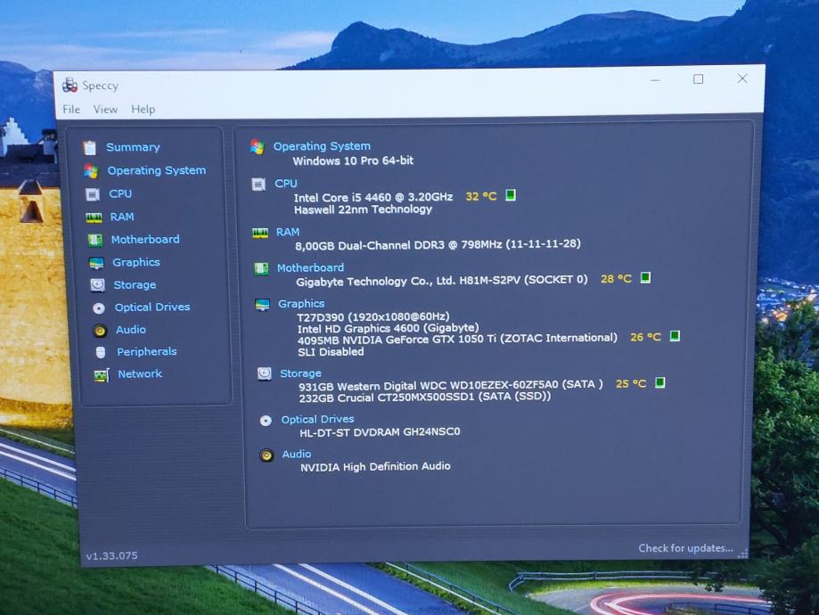The image size is (819, 615).
Task: Click the Storage drive icon in summary pane
Action: [x=265, y=374]
